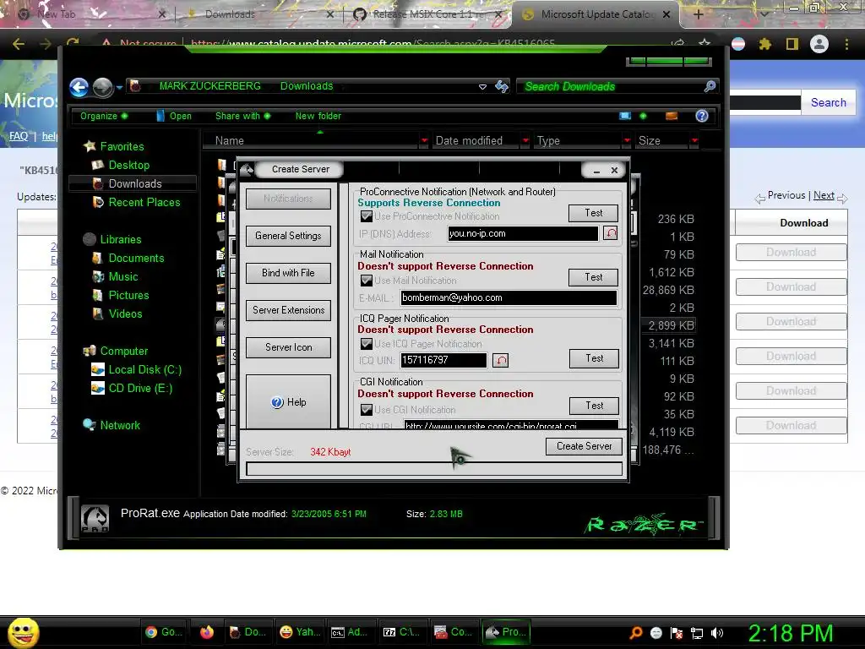Reset the ICQ UIN field icon

(x=500, y=360)
